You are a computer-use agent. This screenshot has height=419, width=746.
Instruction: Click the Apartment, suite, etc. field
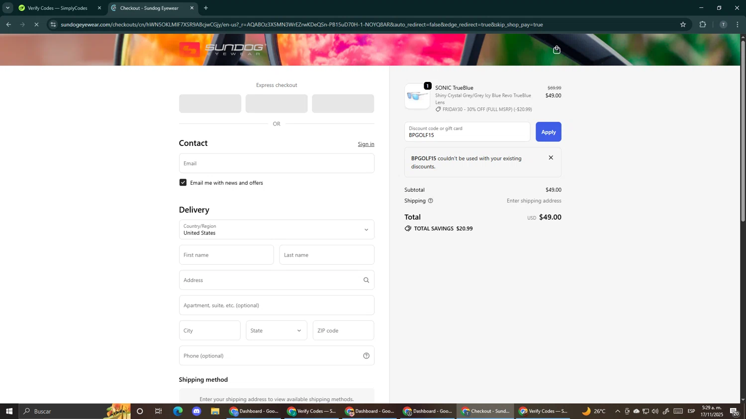(277, 305)
